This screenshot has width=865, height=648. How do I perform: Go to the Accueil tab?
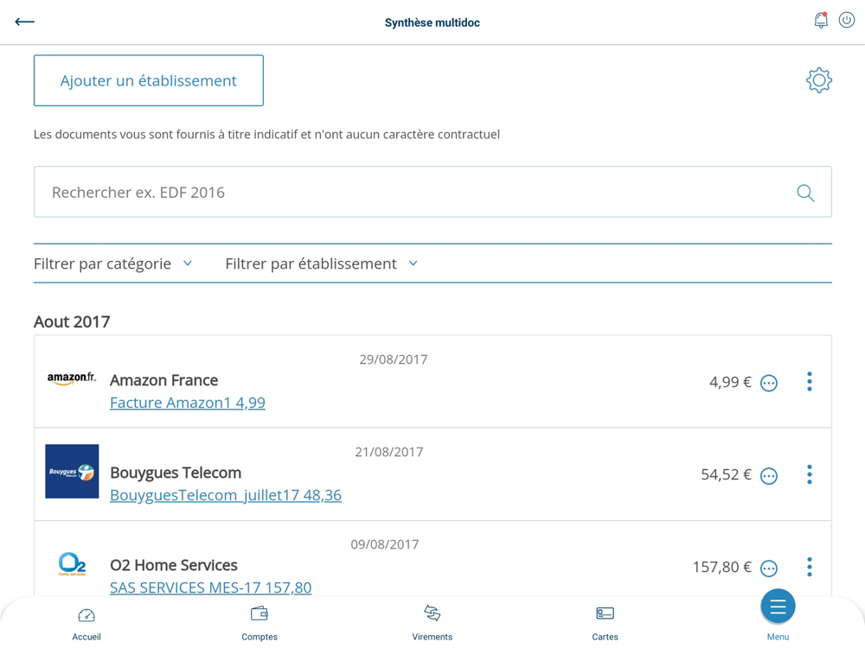pyautogui.click(x=86, y=622)
